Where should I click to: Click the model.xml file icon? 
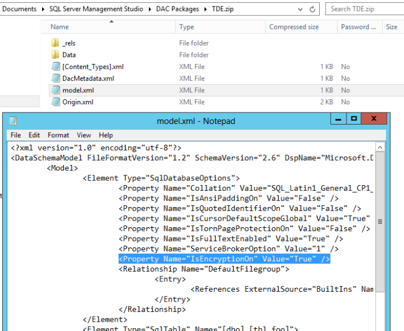point(55,91)
